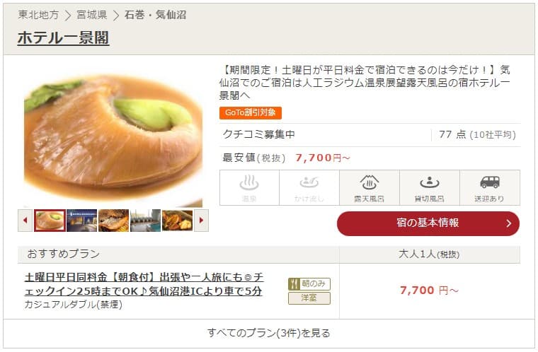538x352 pixels.
Task: Open 宿の基本情報 hotel information button
Action: pos(428,223)
